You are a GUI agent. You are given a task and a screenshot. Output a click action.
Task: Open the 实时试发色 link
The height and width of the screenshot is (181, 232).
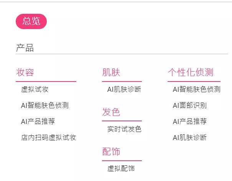point(124,129)
